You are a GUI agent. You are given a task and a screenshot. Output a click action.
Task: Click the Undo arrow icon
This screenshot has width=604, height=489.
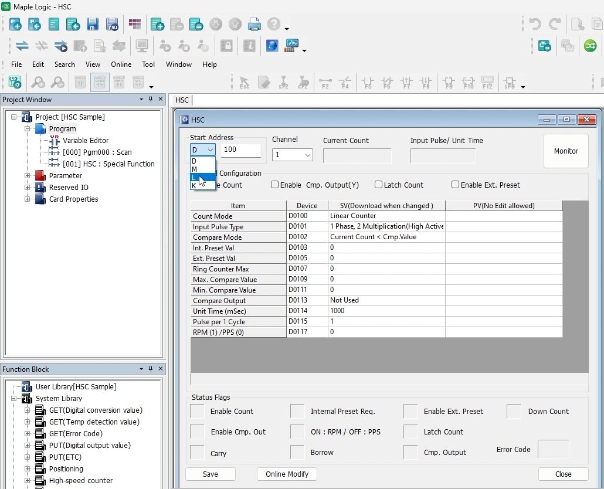[x=535, y=24]
